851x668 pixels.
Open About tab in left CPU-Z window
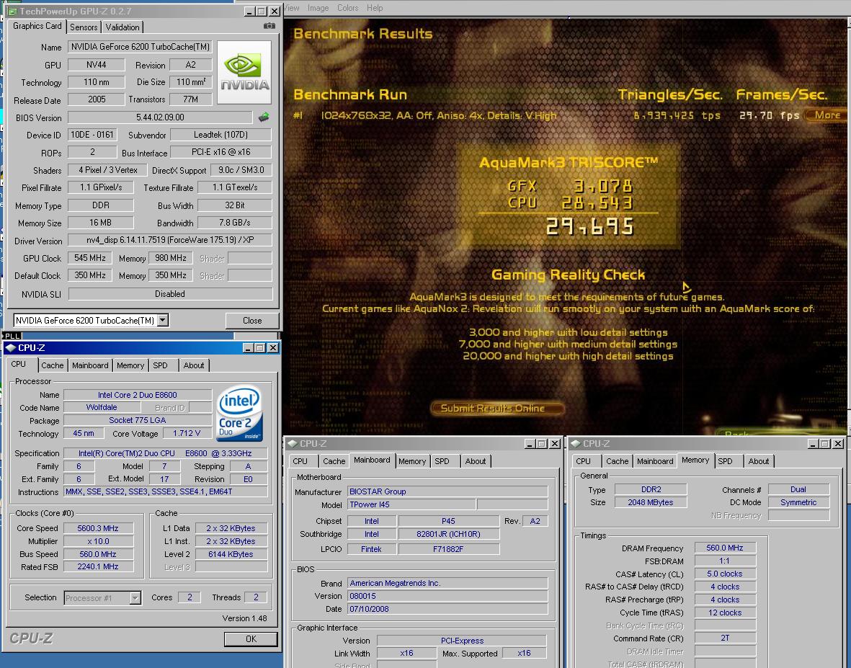coord(194,365)
